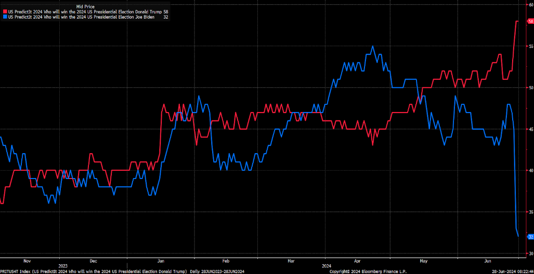The image size is (534, 274).
Task: Click the Trump value 58 in the legend
Action: (166, 11)
